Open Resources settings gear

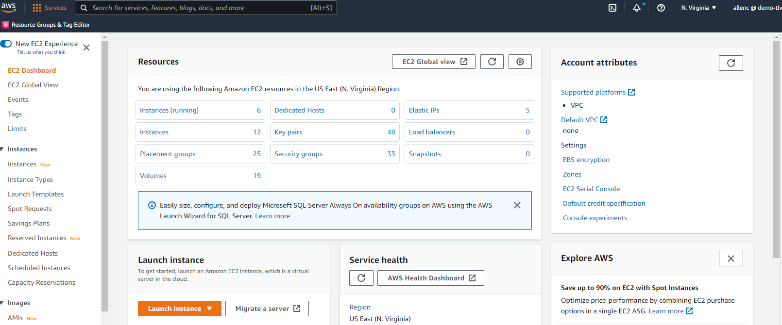click(520, 62)
